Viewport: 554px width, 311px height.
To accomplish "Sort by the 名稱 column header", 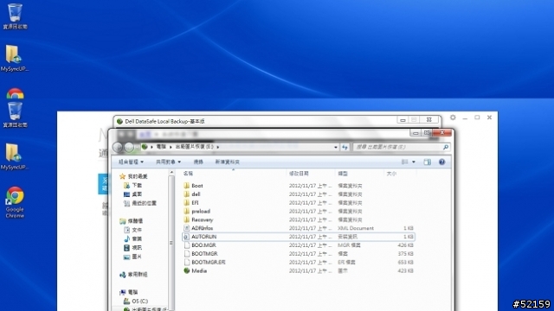I will (189, 174).
